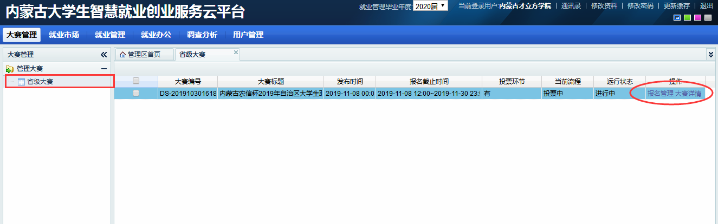Screen dimensions: 718x224
Task: Click the 投票环节 column header
Action: (x=512, y=81)
